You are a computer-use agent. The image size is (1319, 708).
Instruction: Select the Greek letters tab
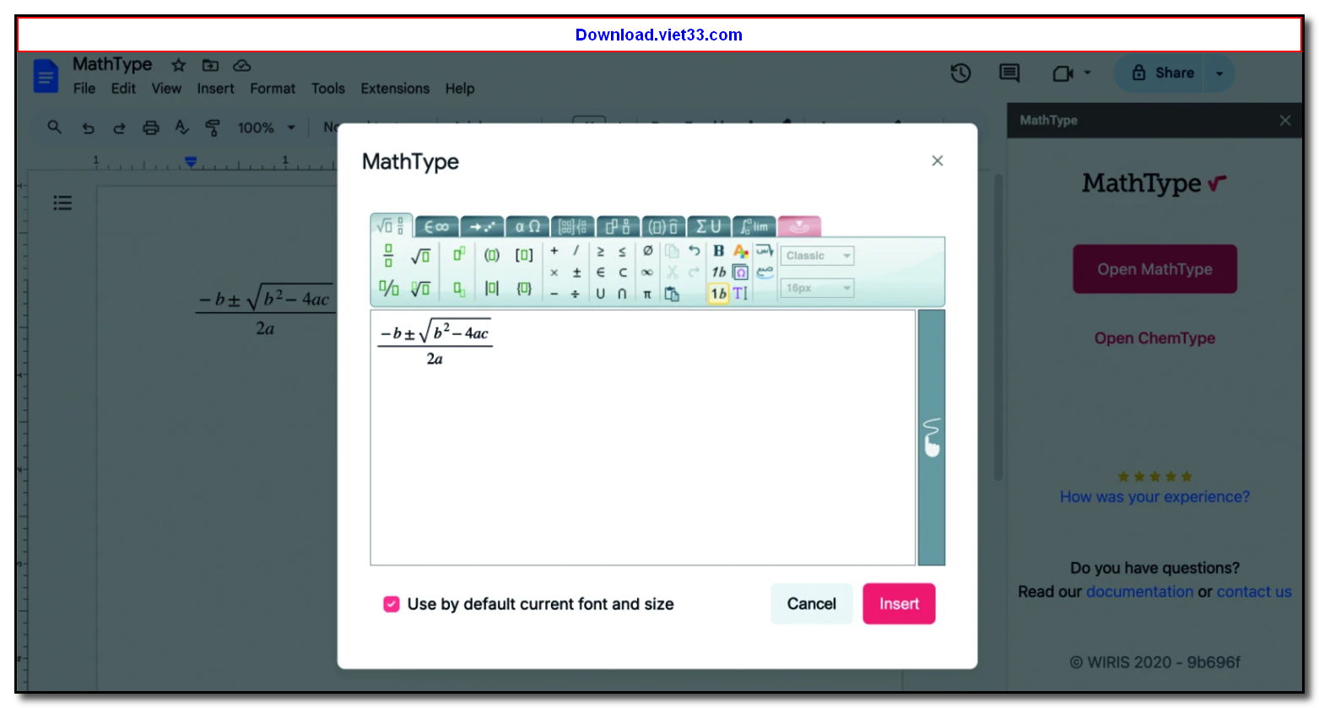coord(526,226)
